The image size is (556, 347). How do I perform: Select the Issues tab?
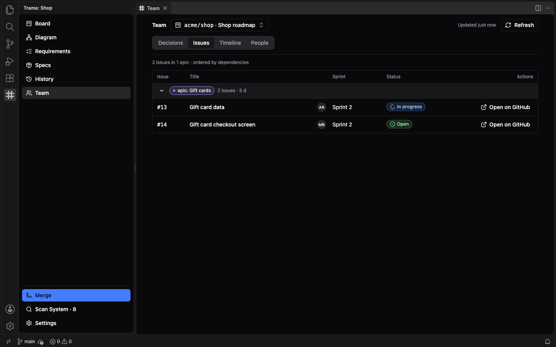coord(201,43)
